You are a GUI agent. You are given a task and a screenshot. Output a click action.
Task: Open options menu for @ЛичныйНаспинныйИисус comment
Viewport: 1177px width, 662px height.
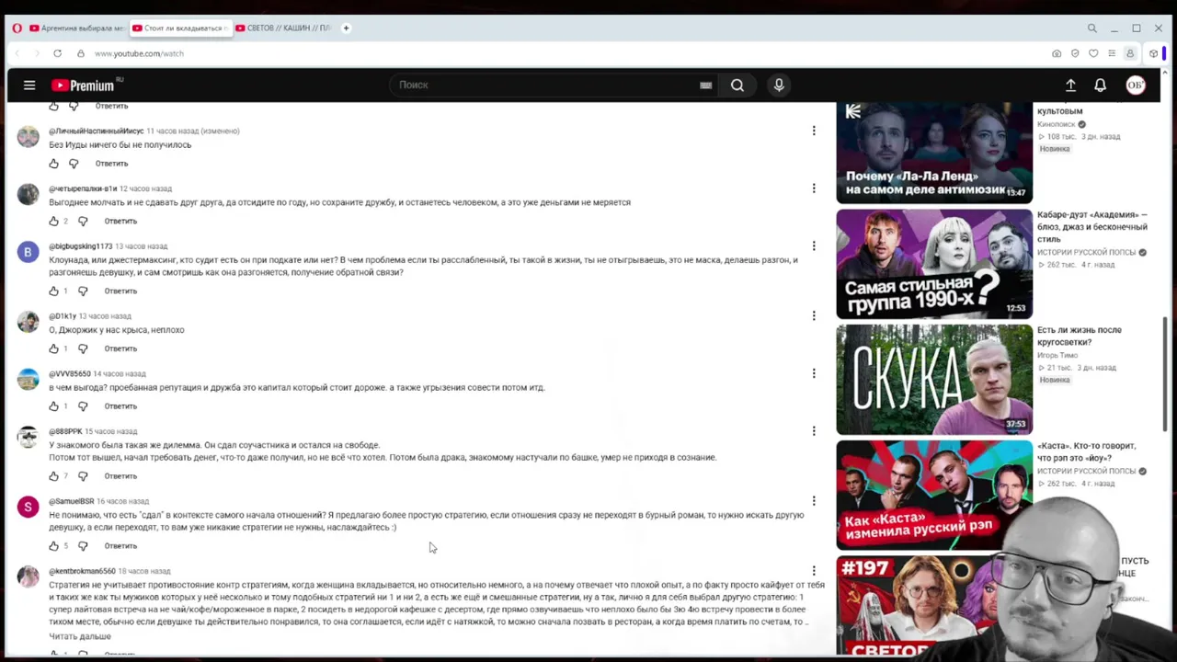pos(814,131)
